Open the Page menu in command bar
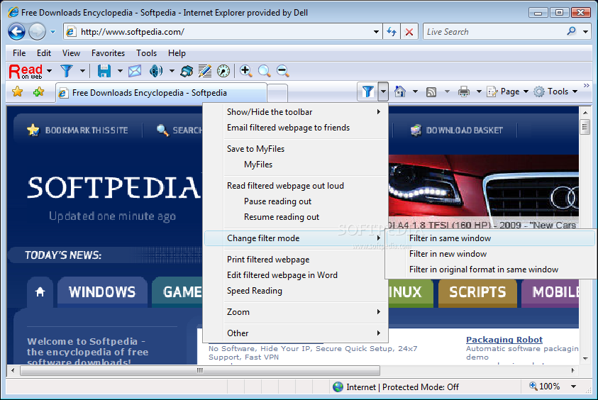The image size is (598, 400). (x=508, y=91)
